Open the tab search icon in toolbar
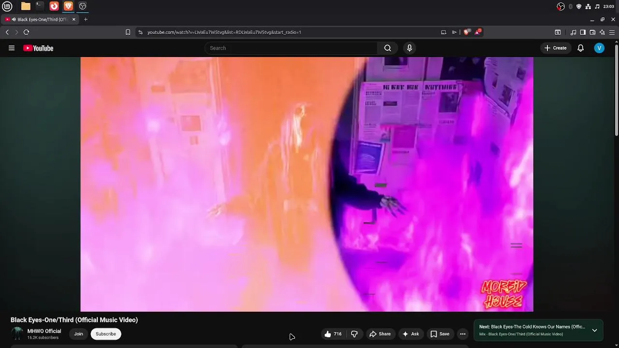Viewport: 619px width, 348px height. coord(558,32)
